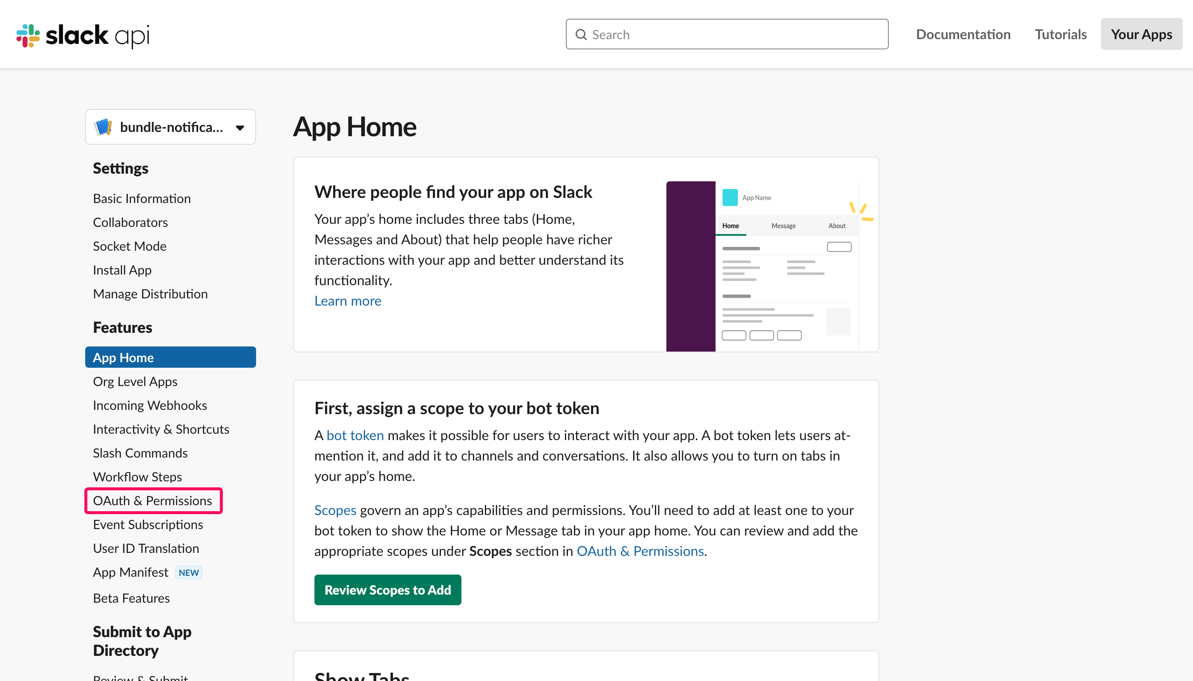
Task: Select the highlighted OAuth & Permissions sidebar item
Action: pyautogui.click(x=153, y=501)
